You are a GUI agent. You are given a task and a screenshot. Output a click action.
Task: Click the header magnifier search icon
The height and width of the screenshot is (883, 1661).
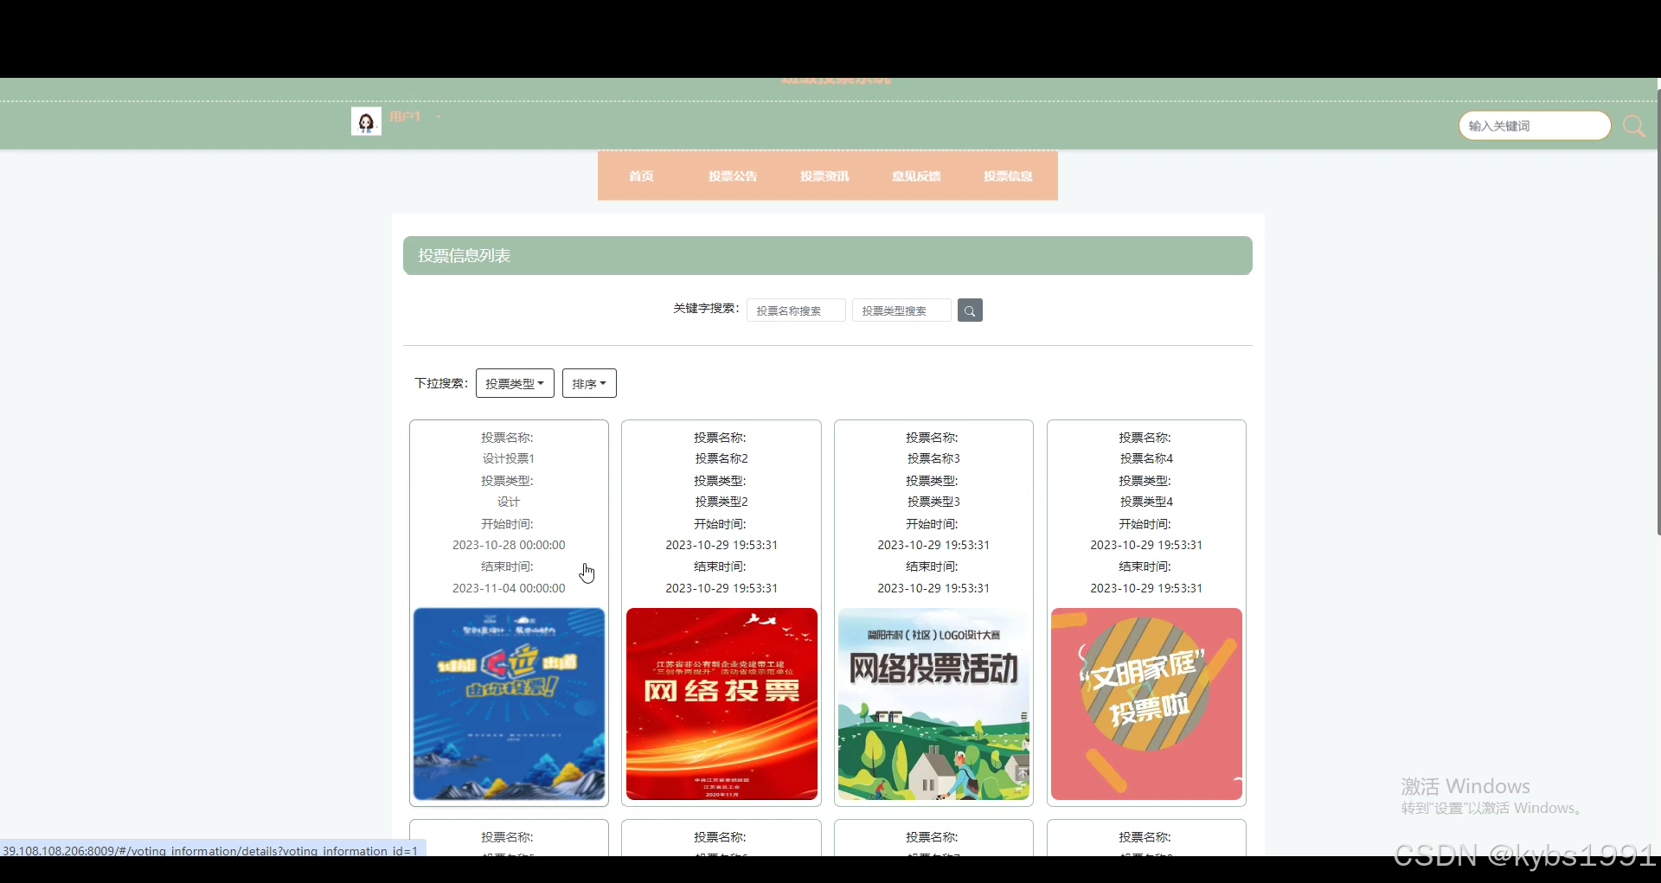pos(1633,126)
